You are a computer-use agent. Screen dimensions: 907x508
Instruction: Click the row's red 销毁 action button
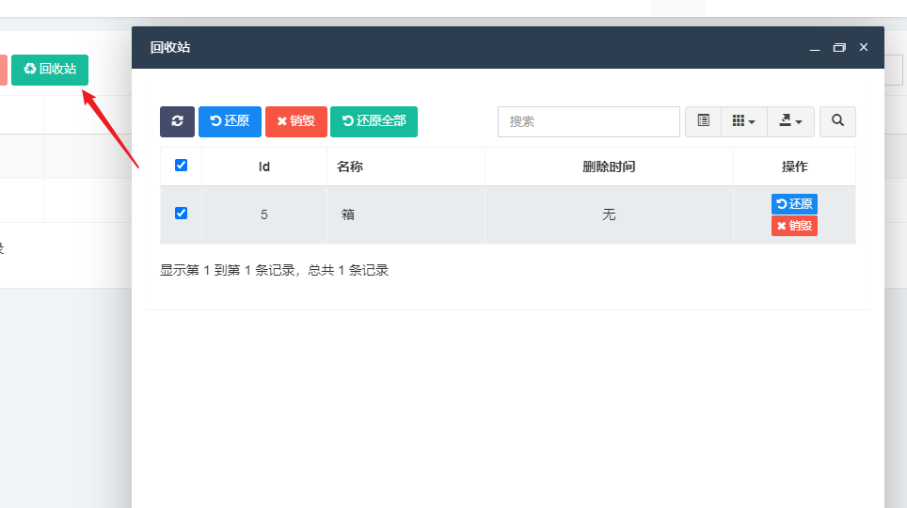click(794, 226)
